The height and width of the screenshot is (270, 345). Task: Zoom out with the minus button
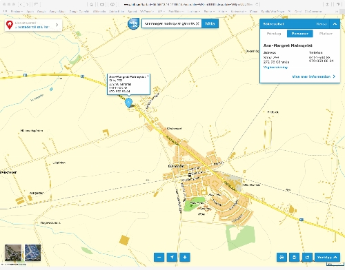click(159, 257)
